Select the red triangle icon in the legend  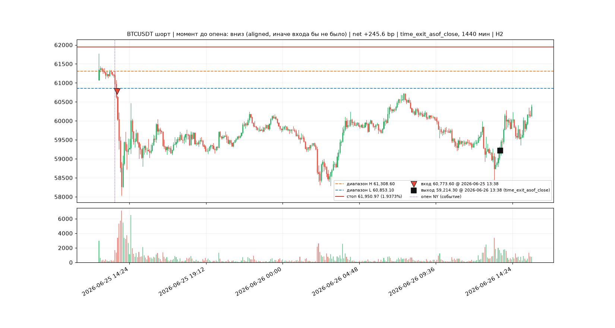(414, 184)
